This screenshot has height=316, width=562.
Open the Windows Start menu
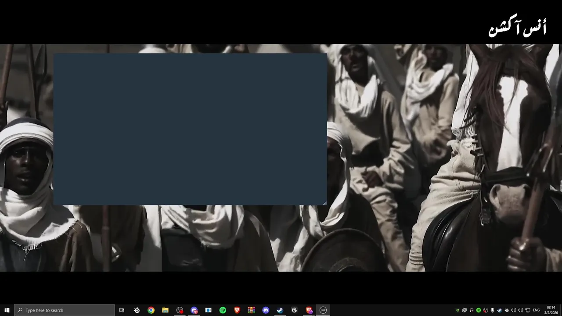[7, 310]
